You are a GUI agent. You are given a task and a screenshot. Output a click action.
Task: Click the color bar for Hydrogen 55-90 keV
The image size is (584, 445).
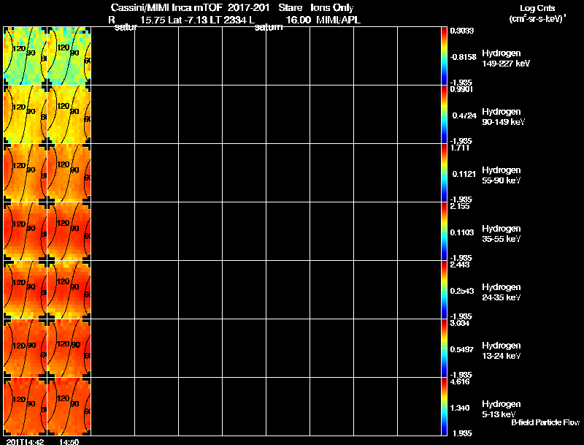444,173
